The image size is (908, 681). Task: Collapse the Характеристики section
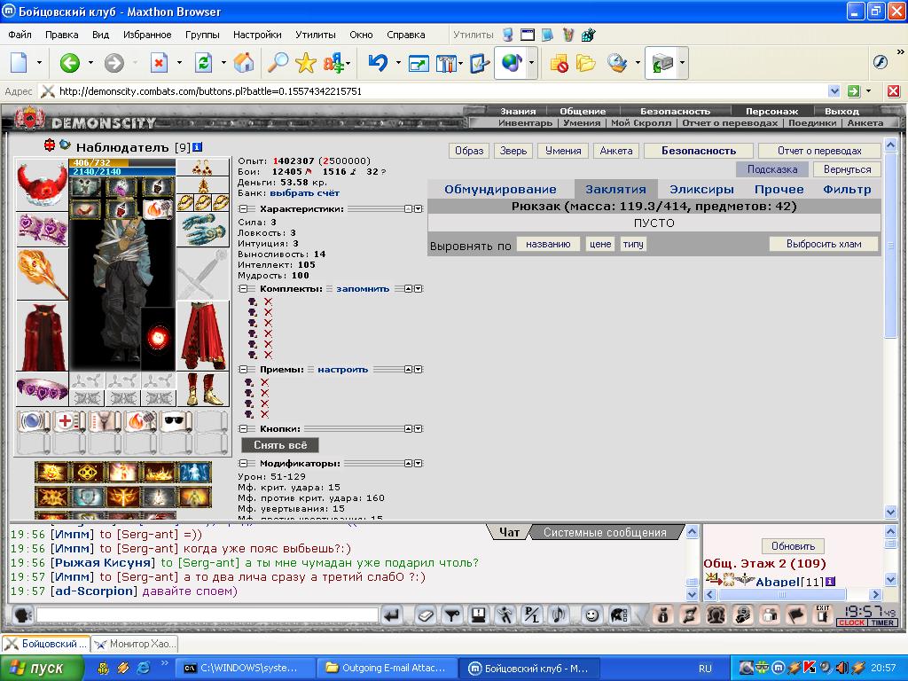[x=243, y=208]
